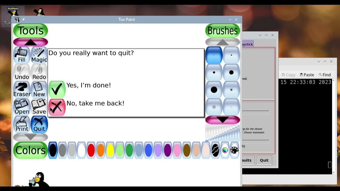Pick the dark gray color swatch
The width and height of the screenshot is (340, 191).
62,150
